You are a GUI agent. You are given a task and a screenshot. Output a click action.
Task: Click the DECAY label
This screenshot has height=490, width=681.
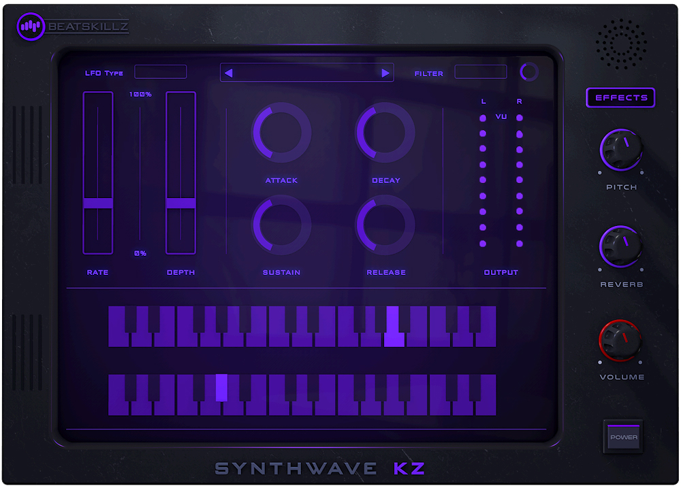coord(386,180)
